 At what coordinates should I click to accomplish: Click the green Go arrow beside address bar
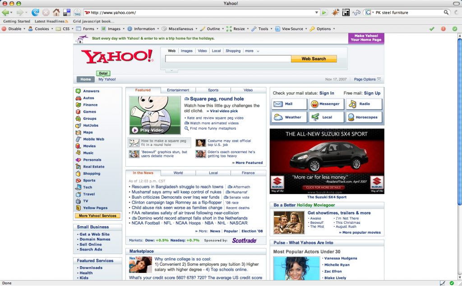tap(324, 12)
